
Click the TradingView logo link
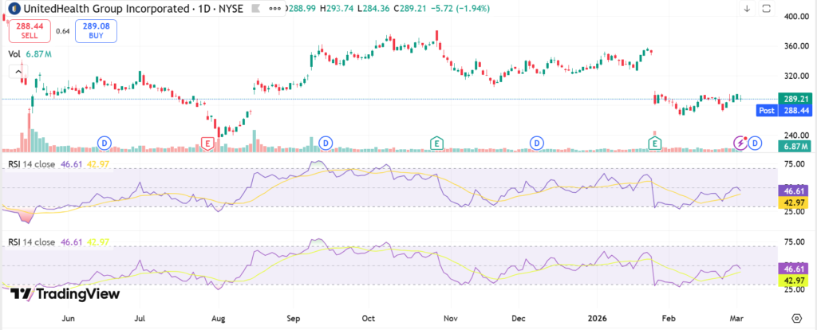(x=65, y=294)
